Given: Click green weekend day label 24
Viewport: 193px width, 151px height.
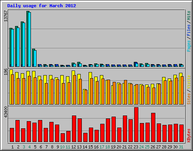Looking at the screenshot, I should pyautogui.click(x=141, y=147).
